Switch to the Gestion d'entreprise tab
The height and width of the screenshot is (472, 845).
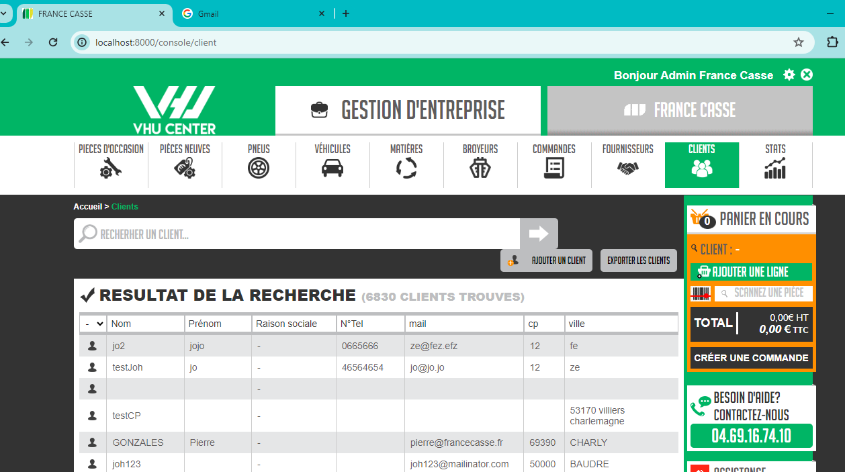[x=408, y=110]
